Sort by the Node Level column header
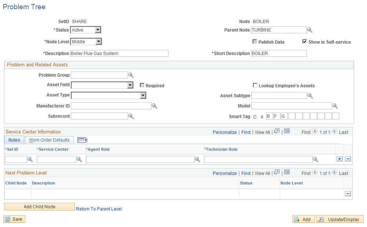This screenshot has height=227, width=367. [x=291, y=183]
